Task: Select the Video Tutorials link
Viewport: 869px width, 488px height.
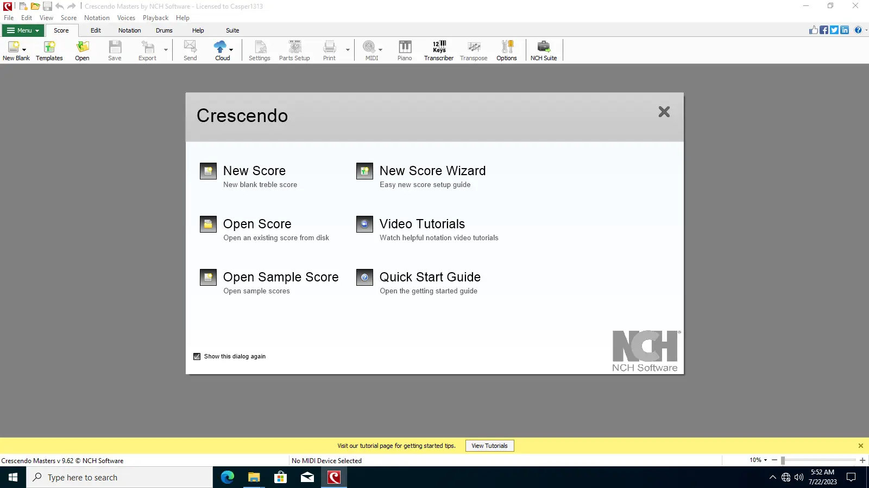Action: 422,224
